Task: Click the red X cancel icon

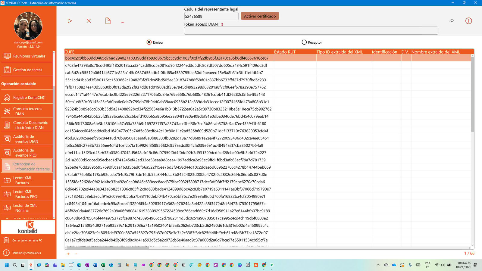Action: point(89,21)
